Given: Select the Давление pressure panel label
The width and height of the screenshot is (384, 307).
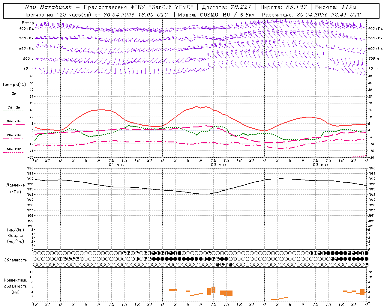Looking at the screenshot, I should (x=16, y=185).
